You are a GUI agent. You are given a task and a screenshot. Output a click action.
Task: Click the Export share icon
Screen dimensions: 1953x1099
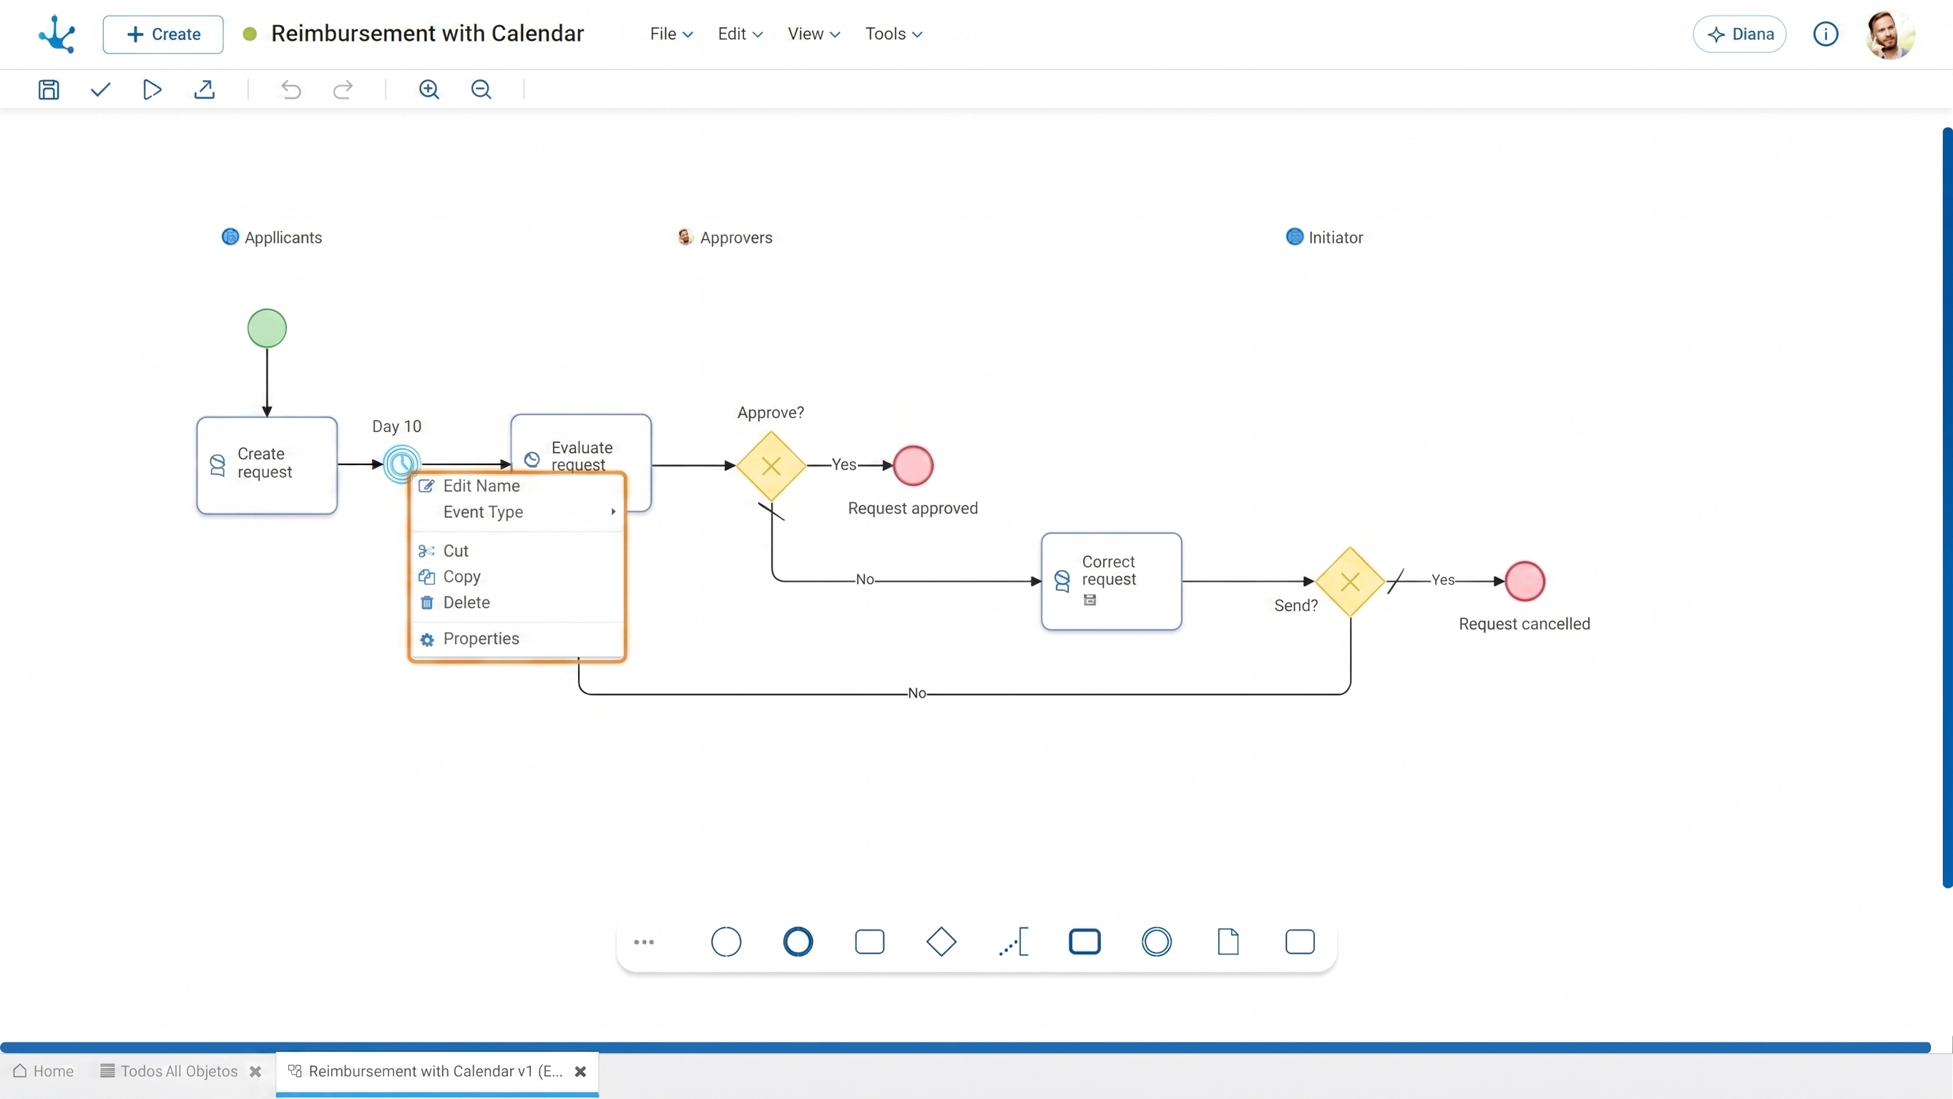click(x=205, y=89)
